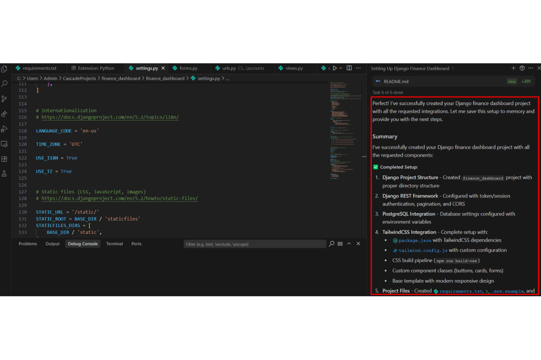
Task: Click line number 120 in gutter
Action: pos(23,144)
